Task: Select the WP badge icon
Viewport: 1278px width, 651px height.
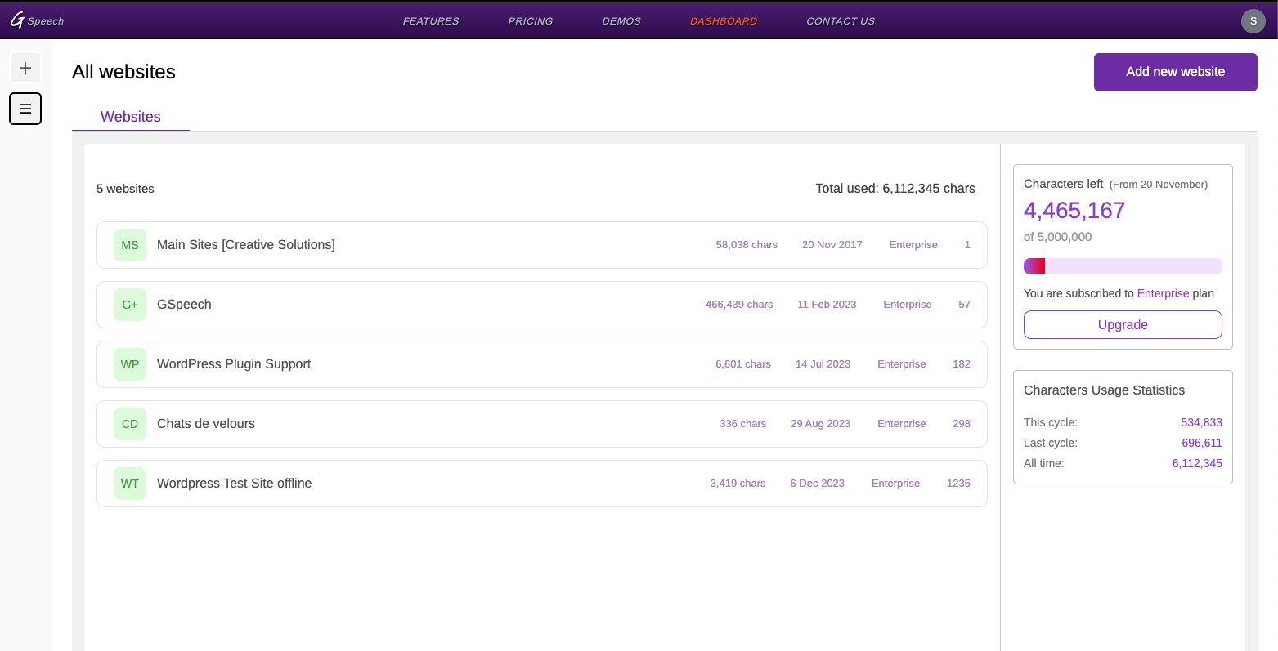Action: point(130,364)
